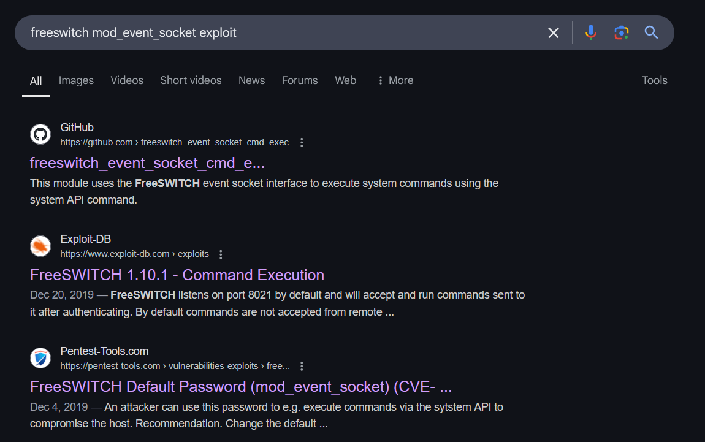Clear the search query with X icon
The width and height of the screenshot is (705, 442).
tap(554, 33)
